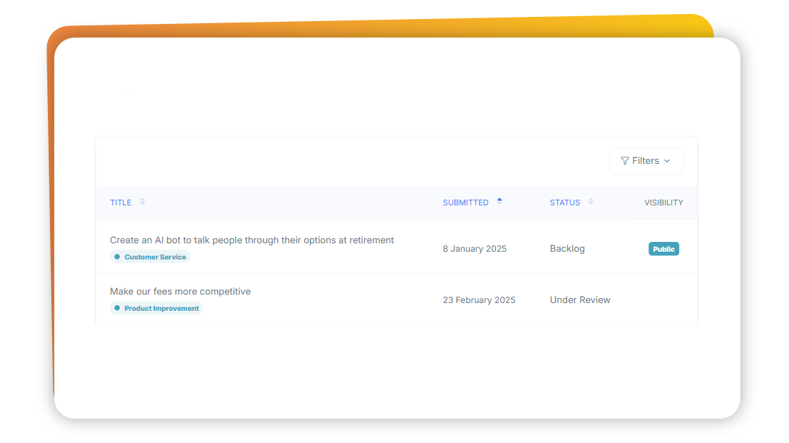Click the chevron on the Filters button
The height and width of the screenshot is (443, 789).
(666, 161)
